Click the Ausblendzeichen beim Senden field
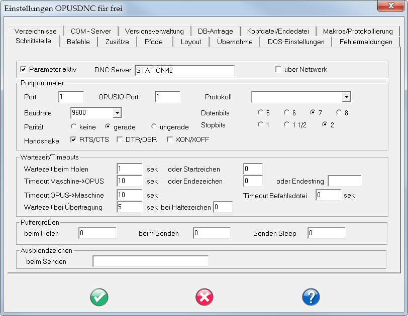408x316 pixels. click(x=151, y=261)
